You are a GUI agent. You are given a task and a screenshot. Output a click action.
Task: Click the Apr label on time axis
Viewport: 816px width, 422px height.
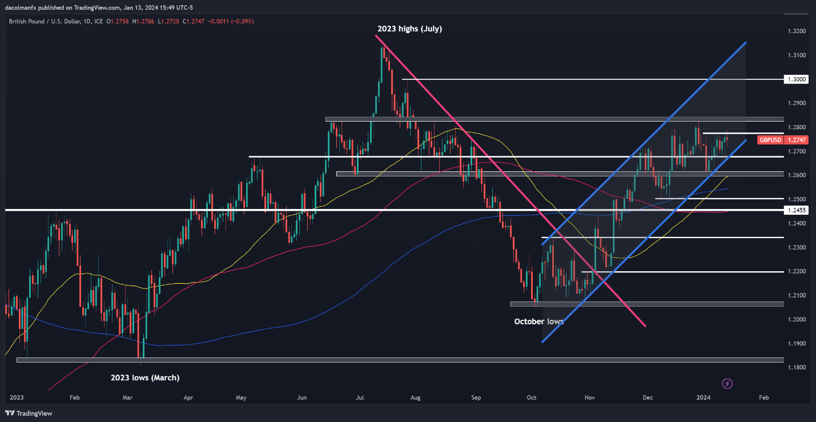(x=188, y=397)
